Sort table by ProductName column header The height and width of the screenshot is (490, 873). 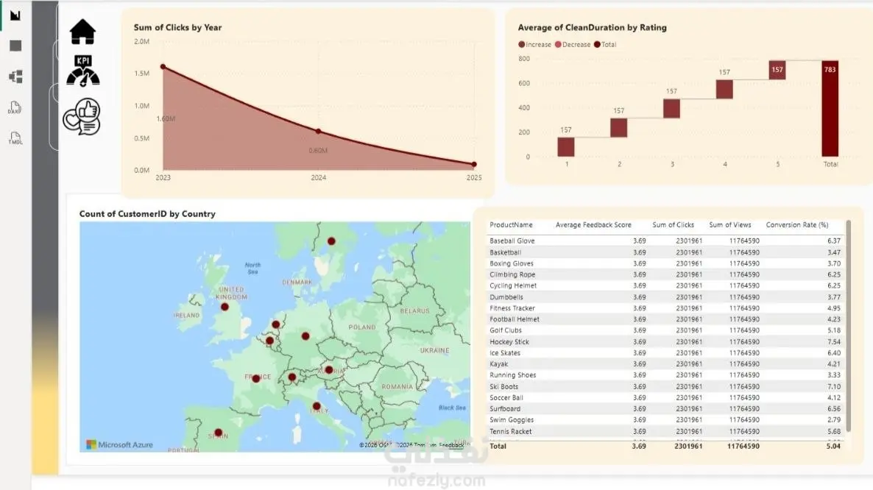coord(511,224)
